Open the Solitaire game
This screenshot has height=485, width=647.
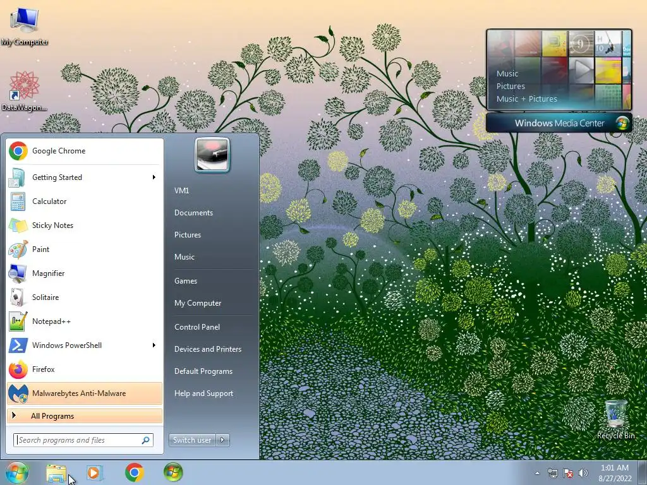click(85, 297)
